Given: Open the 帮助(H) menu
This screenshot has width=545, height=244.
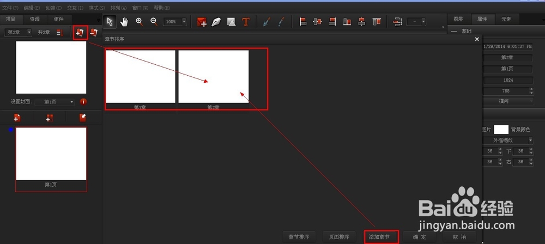Looking at the screenshot, I should 162,8.
